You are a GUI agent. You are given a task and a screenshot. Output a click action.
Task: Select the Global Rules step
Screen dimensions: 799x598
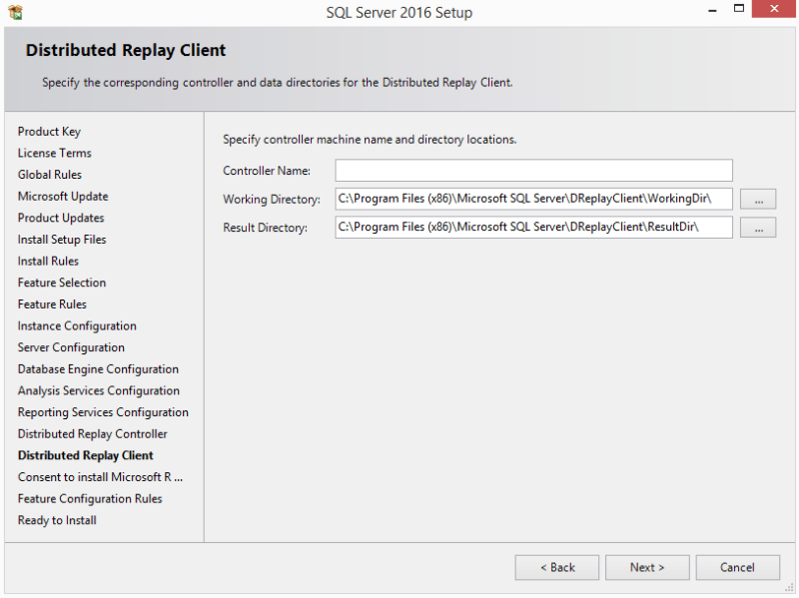tap(49, 175)
